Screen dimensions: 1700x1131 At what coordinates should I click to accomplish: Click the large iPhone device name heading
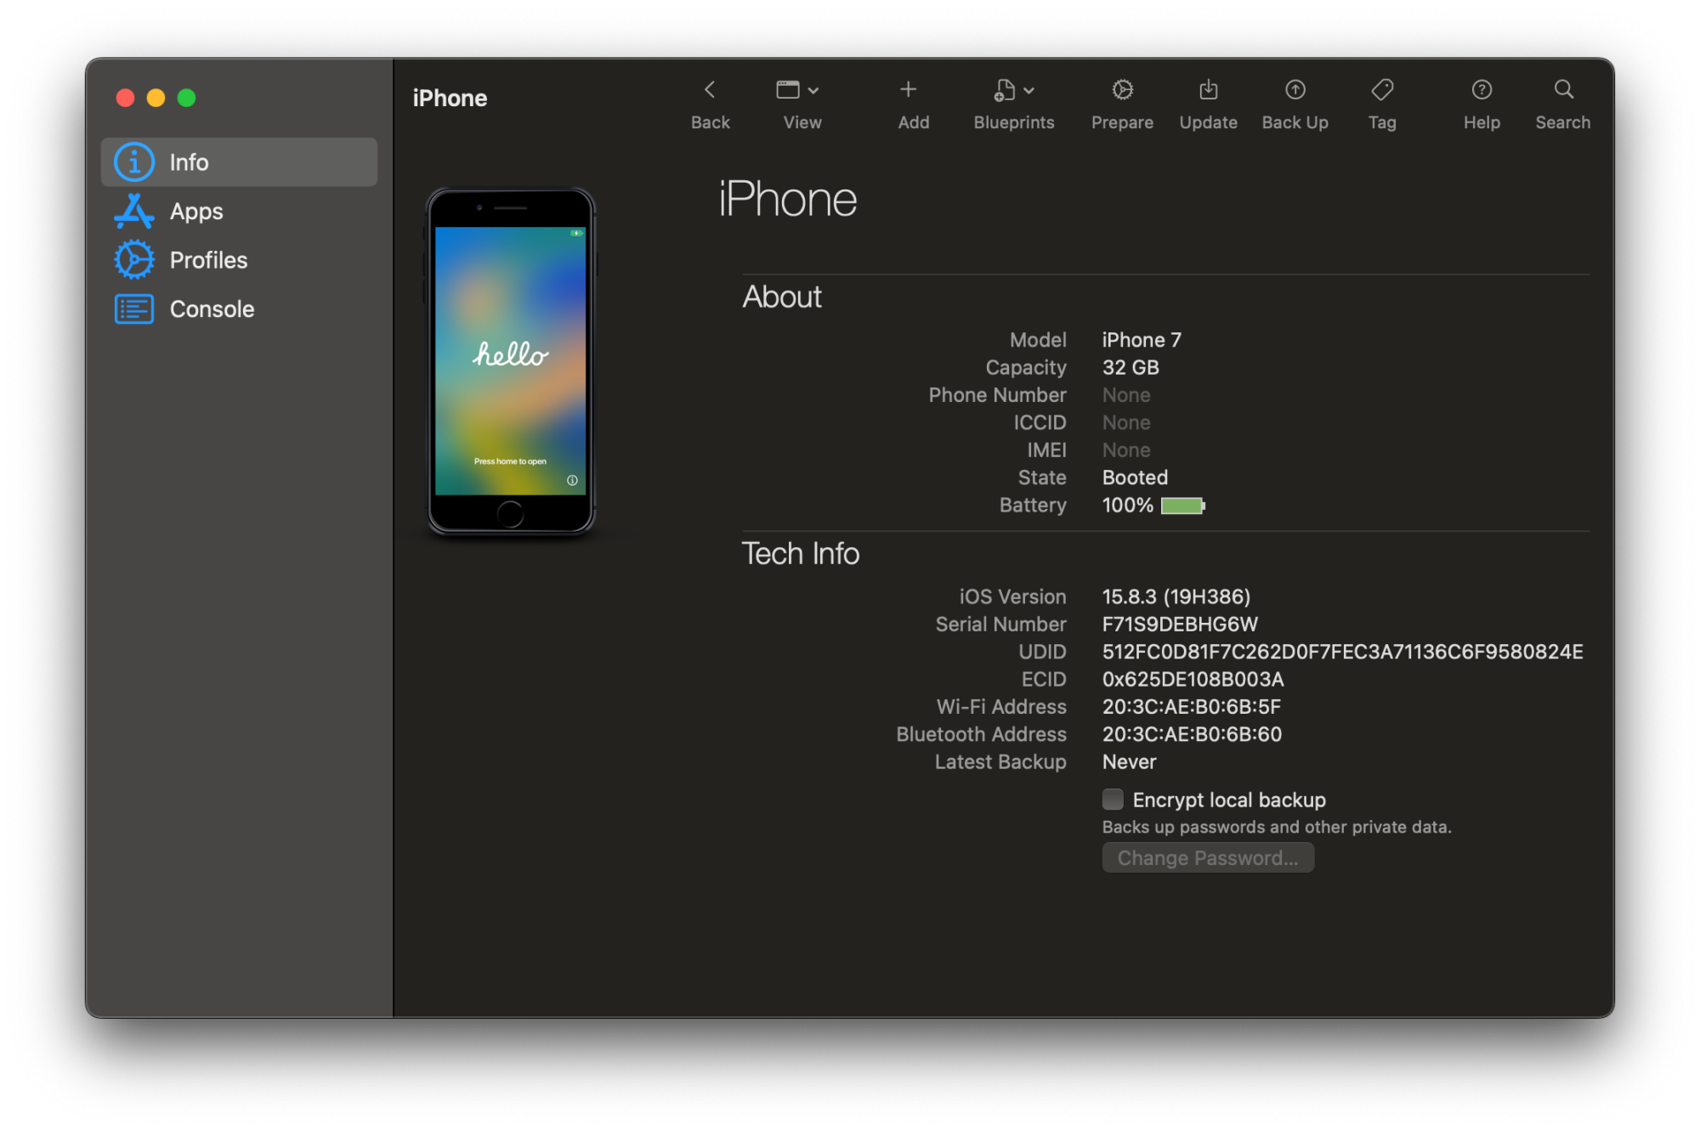point(787,200)
